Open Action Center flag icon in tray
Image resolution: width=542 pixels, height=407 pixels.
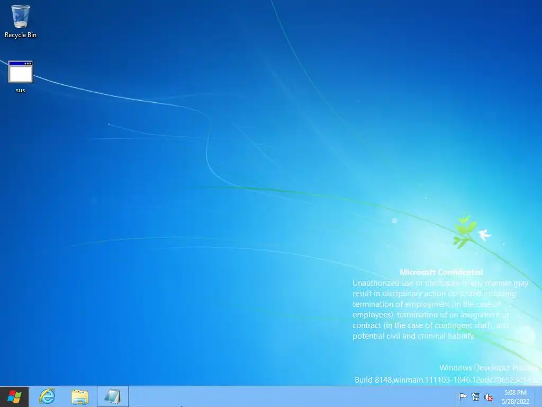point(463,397)
